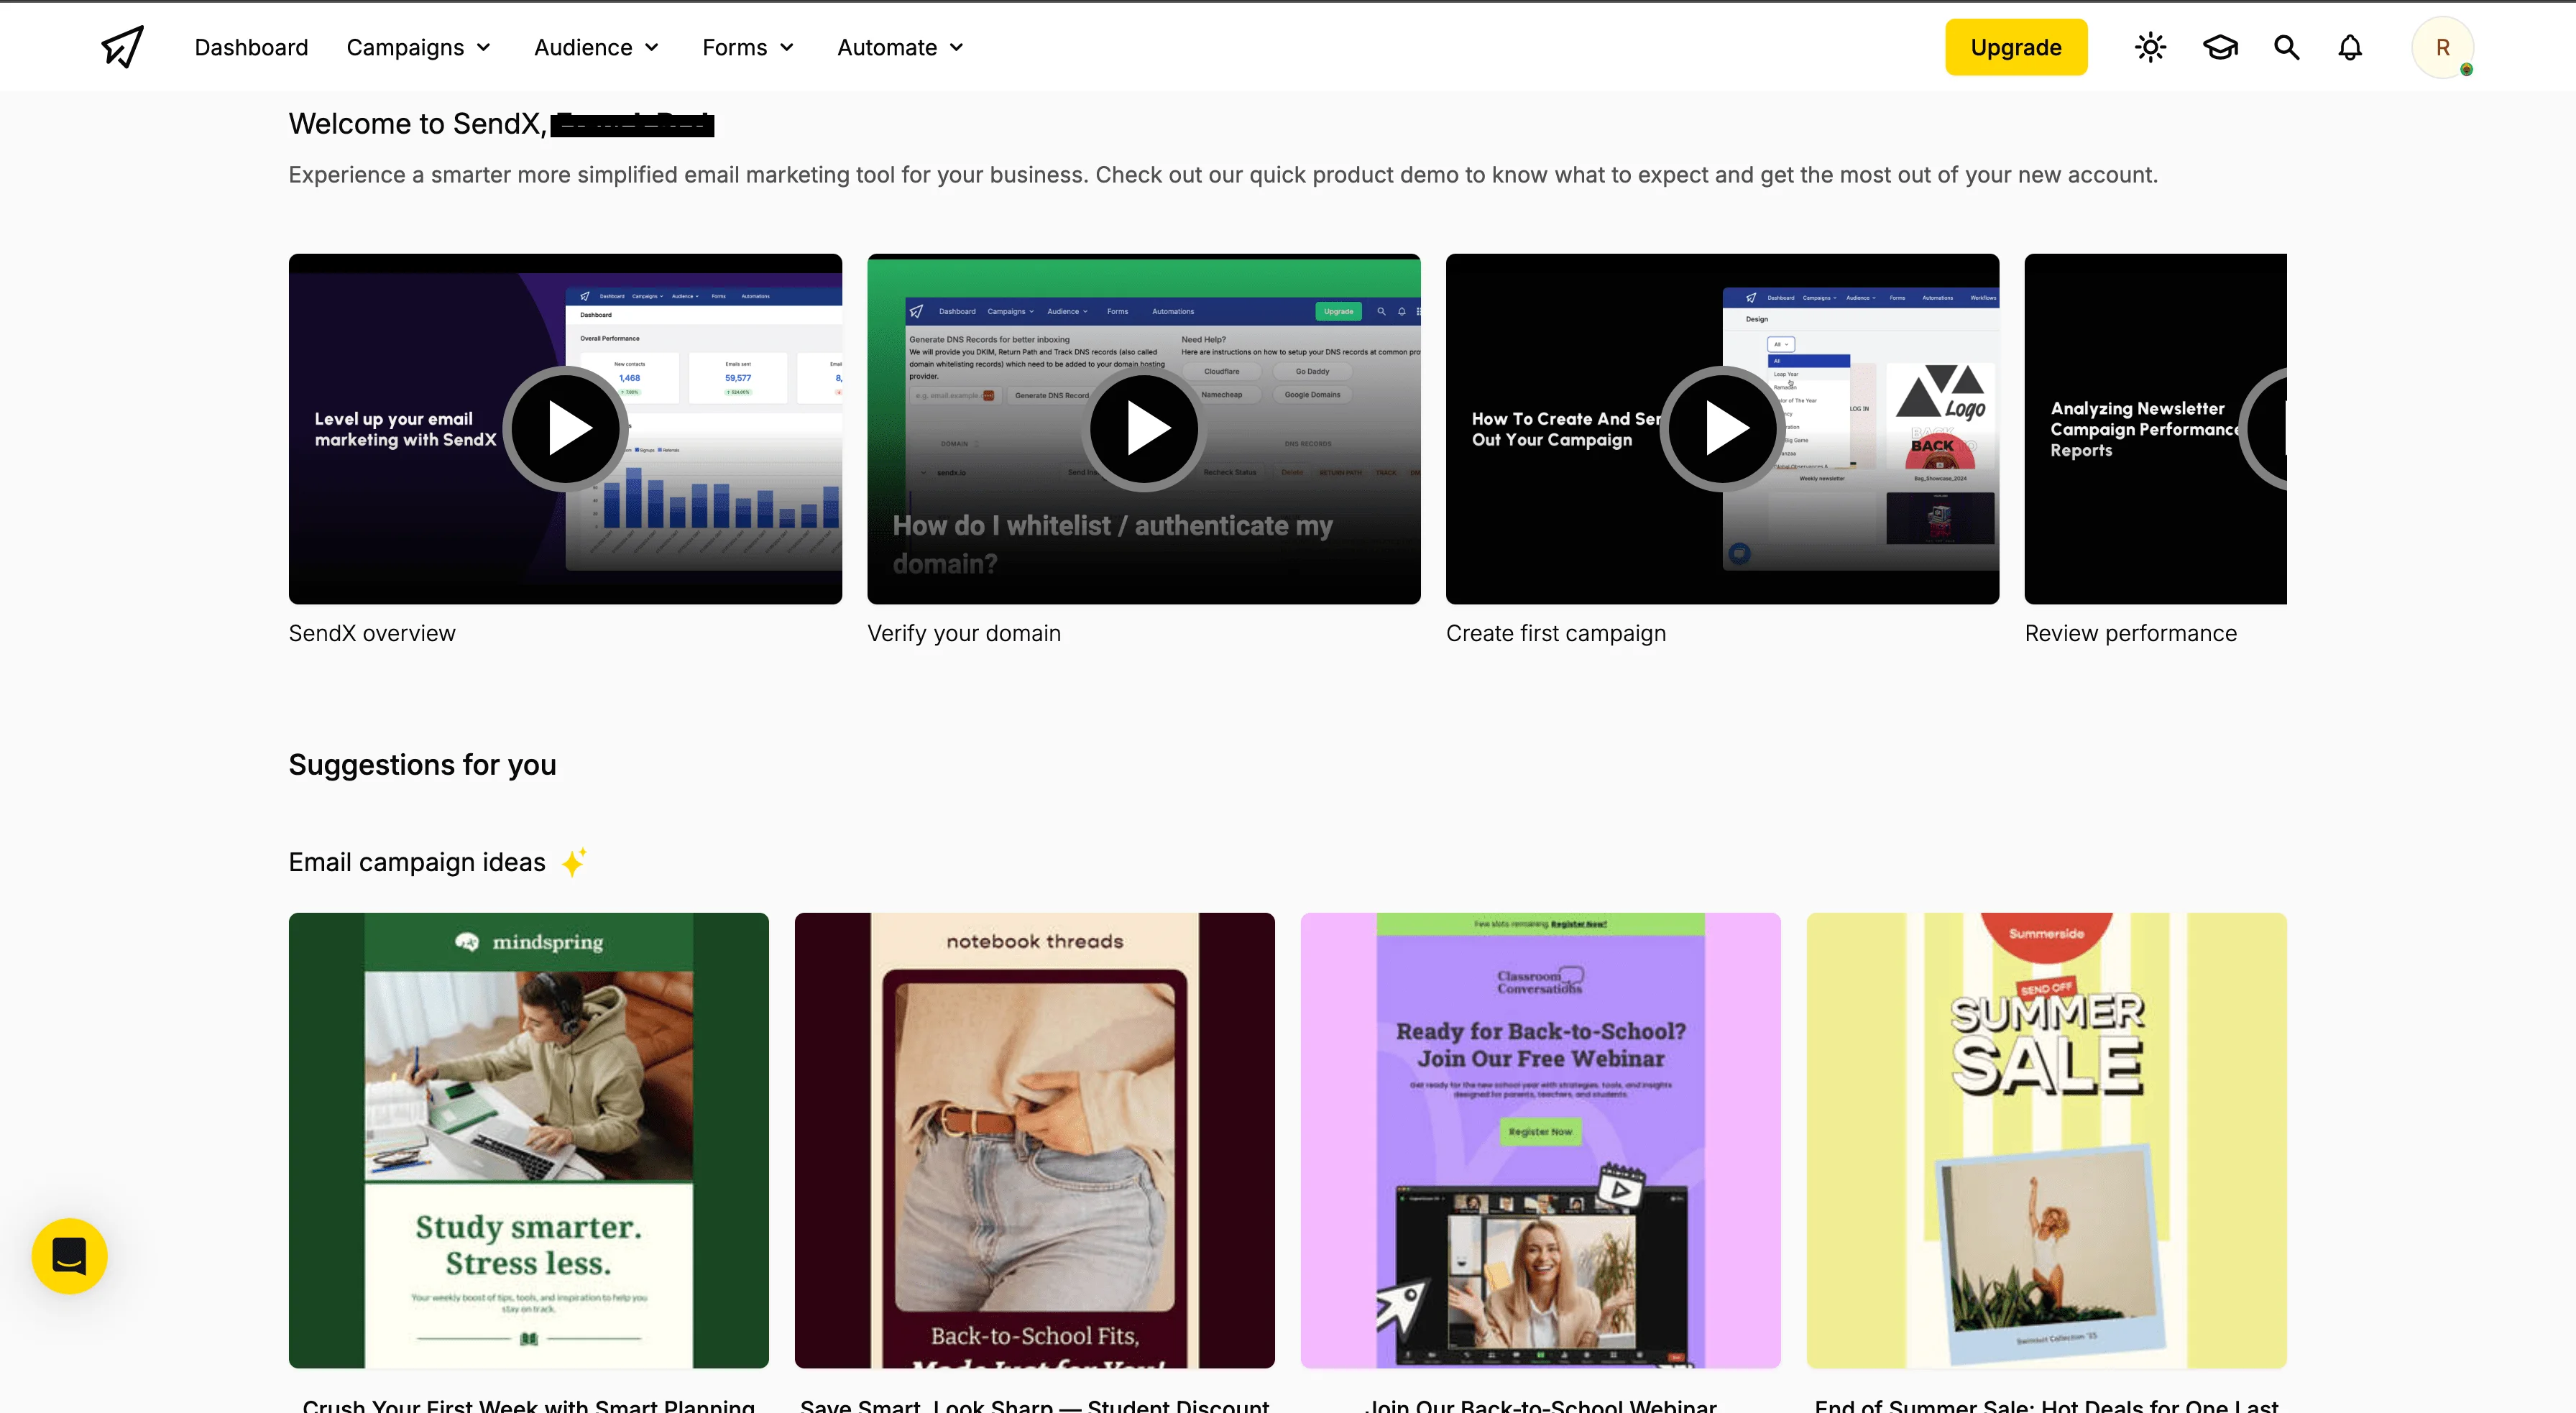The width and height of the screenshot is (2576, 1413).
Task: Play the Verify your domain video
Action: (1143, 428)
